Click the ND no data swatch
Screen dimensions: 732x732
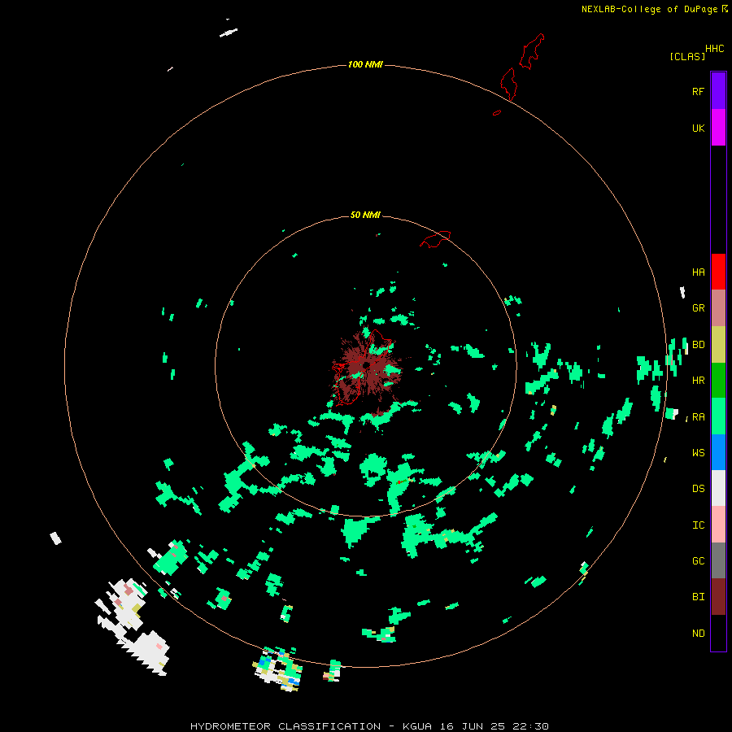[x=718, y=633]
